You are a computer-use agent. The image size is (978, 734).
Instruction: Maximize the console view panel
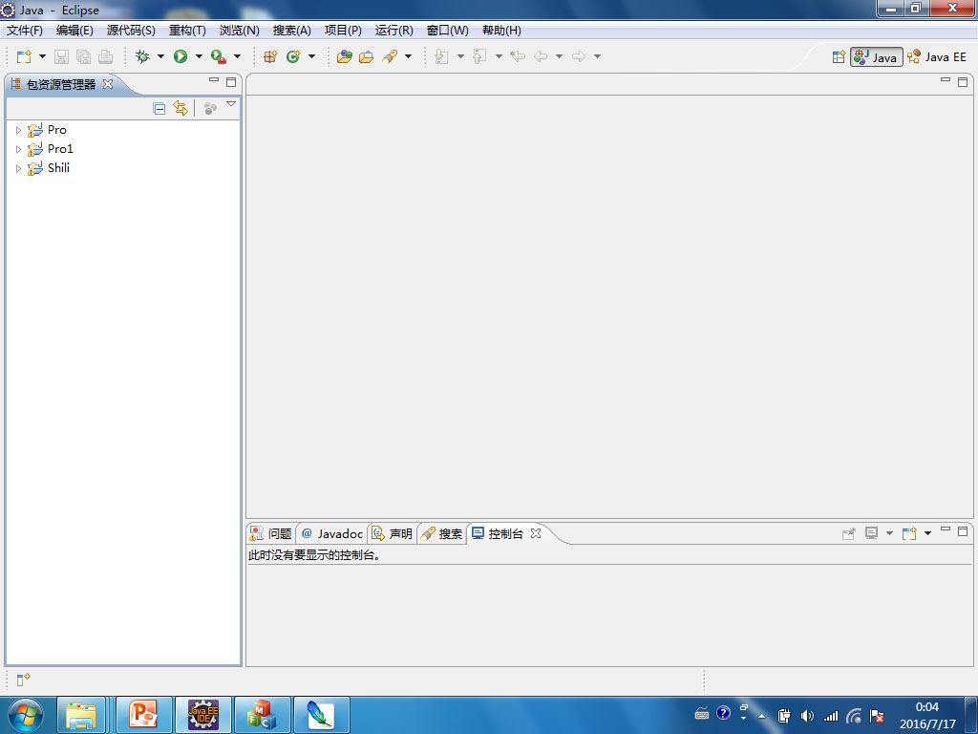(x=963, y=531)
